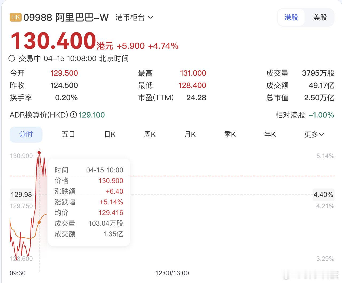The image size is (342, 283).
Task: Click the orange average-price dot on chart
Action: 40,222
